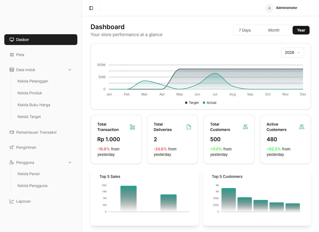Go to Kelola Produk
Viewport: 319px width, 232px height.
pos(30,93)
